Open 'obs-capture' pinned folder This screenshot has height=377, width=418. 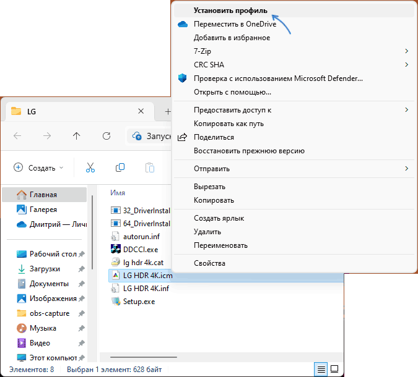pyautogui.click(x=44, y=313)
